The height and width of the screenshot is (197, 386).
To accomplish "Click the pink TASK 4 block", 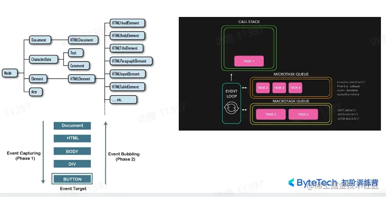I will click(x=295, y=88).
